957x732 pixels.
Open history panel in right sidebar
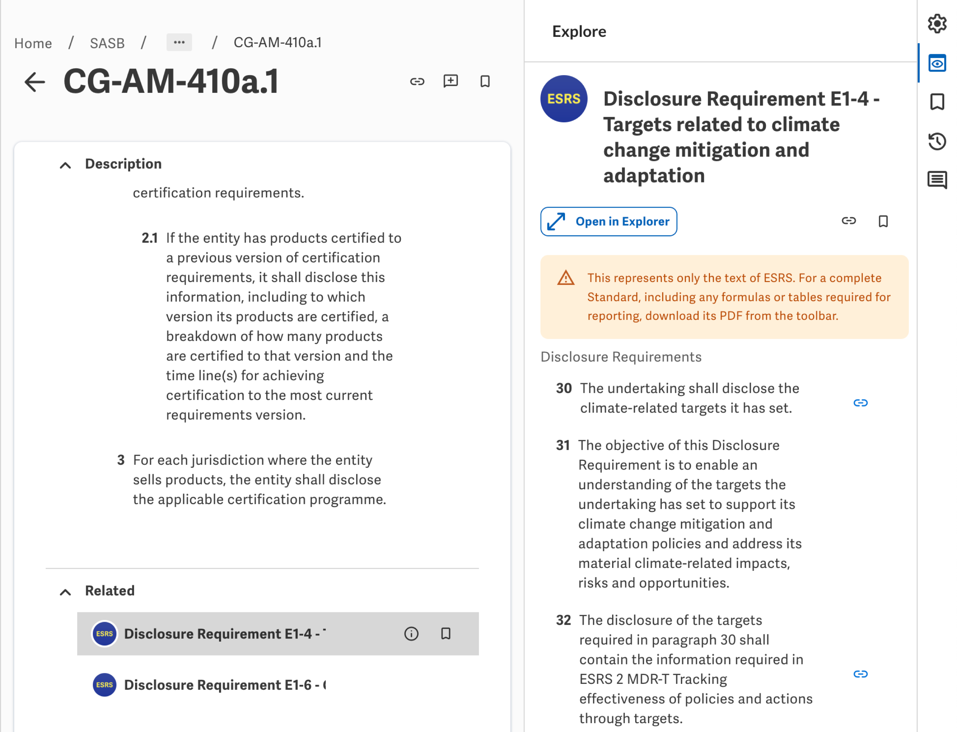click(x=937, y=141)
